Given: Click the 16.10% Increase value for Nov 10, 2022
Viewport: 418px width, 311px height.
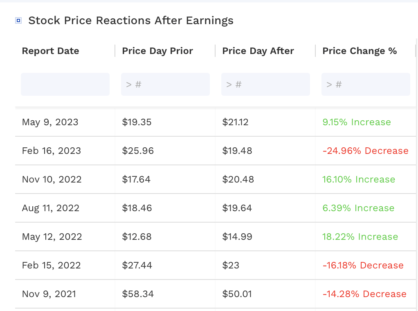Looking at the screenshot, I should (x=359, y=179).
